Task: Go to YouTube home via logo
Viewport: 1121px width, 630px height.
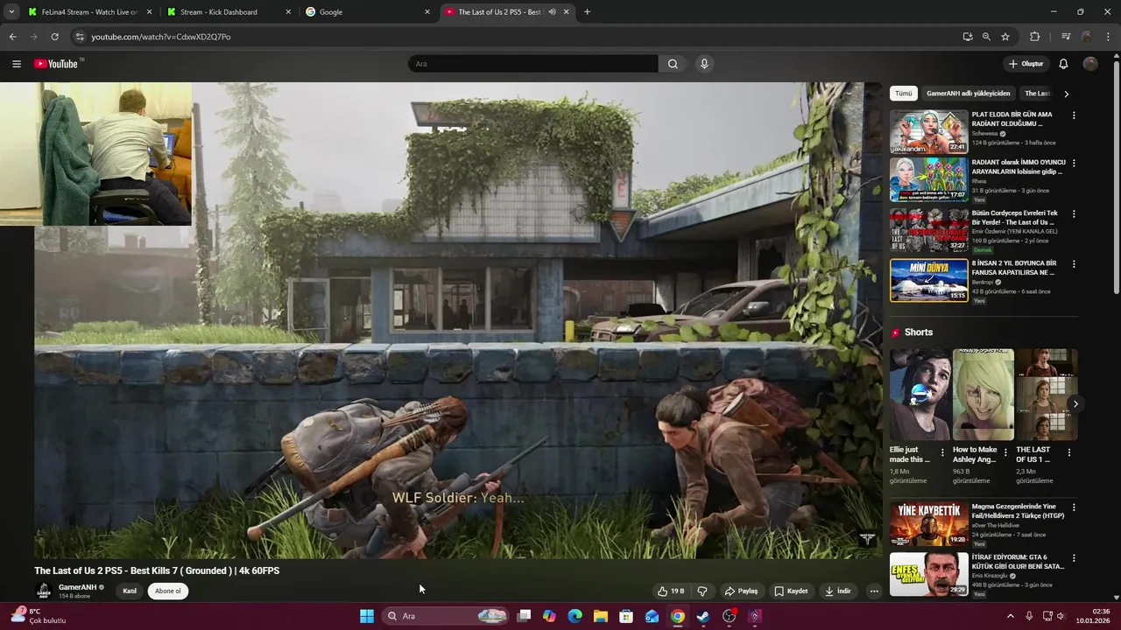Action: 58,64
